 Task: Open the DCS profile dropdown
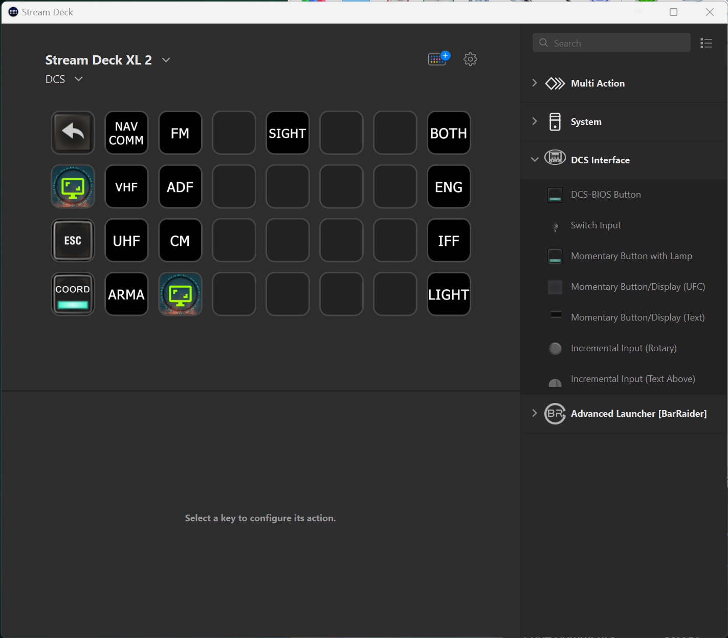click(78, 79)
